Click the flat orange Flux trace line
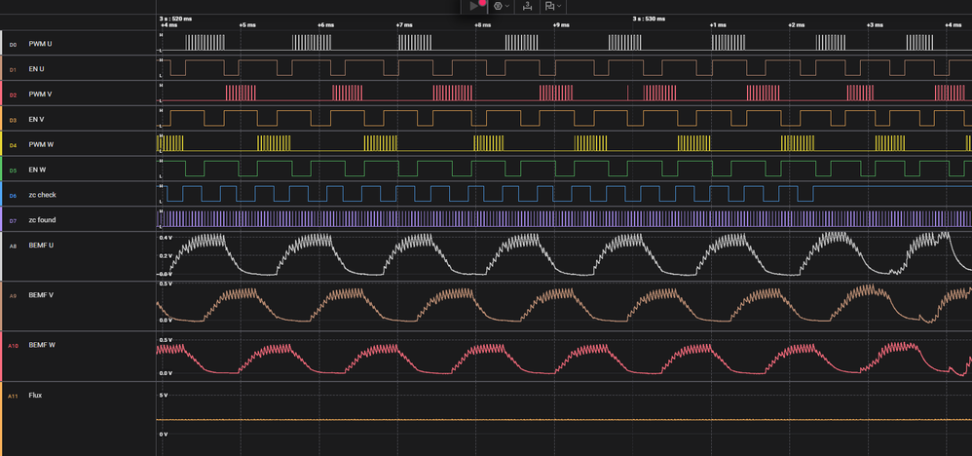Viewport: 972px width, 456px height. (x=564, y=420)
